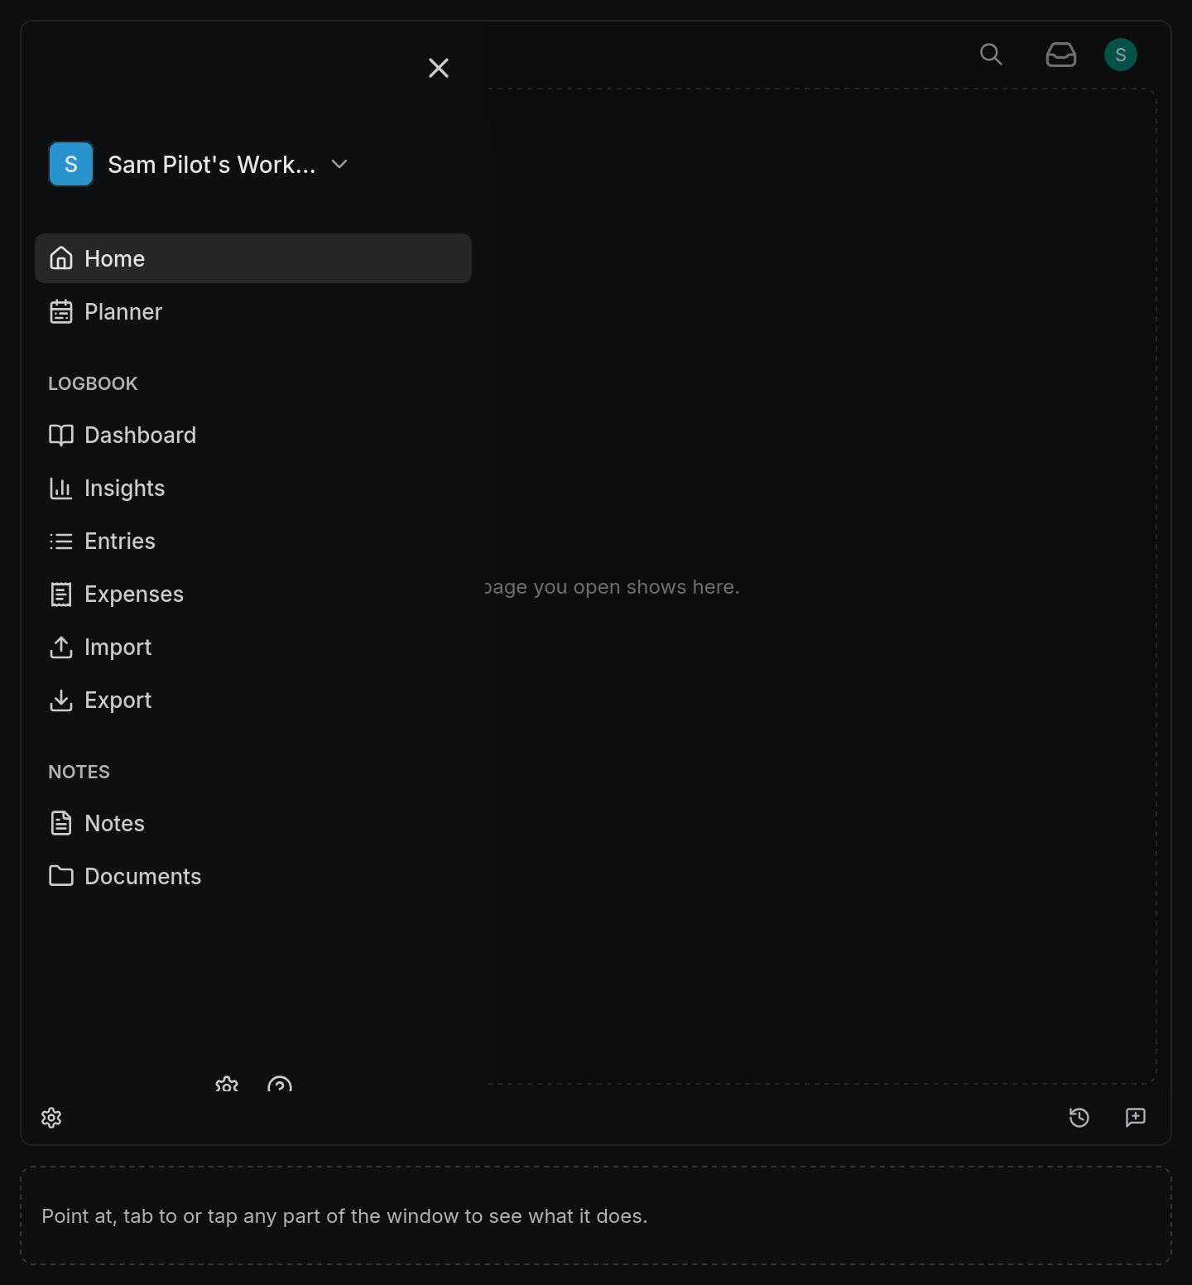
Task: Go to Home in the sidebar
Action: click(253, 258)
